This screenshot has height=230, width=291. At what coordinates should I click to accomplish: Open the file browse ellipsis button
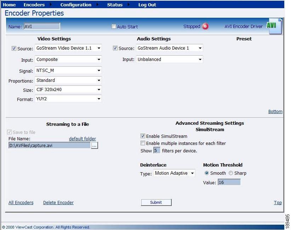pos(94,145)
